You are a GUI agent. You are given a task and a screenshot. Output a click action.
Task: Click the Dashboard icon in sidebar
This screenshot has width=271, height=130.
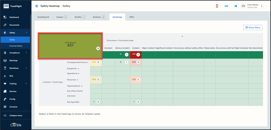coord(5,17)
